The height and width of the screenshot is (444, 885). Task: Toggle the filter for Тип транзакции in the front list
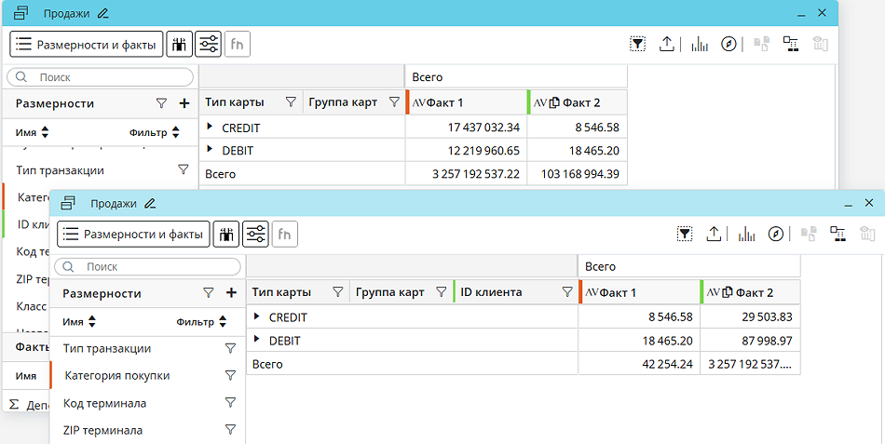230,348
